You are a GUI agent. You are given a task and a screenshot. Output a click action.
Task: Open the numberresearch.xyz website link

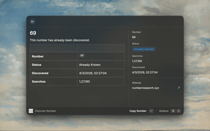pyautogui.click(x=145, y=88)
